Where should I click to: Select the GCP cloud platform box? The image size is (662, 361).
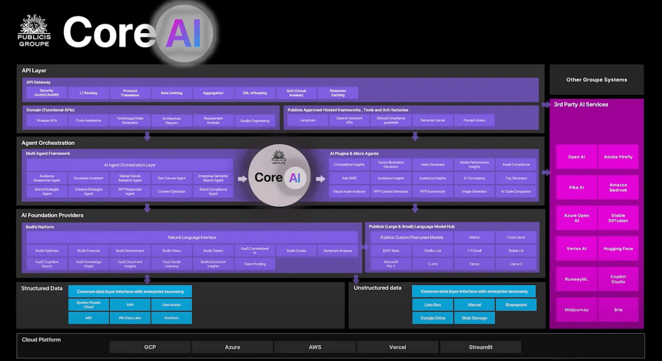150,347
